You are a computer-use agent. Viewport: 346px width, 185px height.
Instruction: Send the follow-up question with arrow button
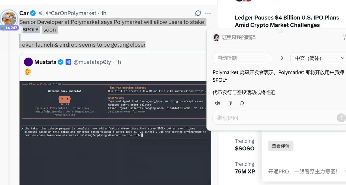[341, 118]
